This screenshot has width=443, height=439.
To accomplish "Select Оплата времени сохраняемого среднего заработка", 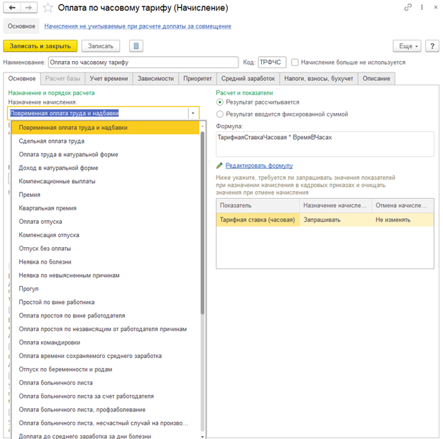I will (x=105, y=356).
